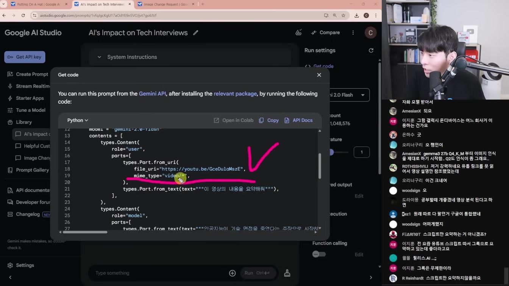The width and height of the screenshot is (509, 286).
Task: Open the Chrome three-dot menu
Action: (x=376, y=16)
